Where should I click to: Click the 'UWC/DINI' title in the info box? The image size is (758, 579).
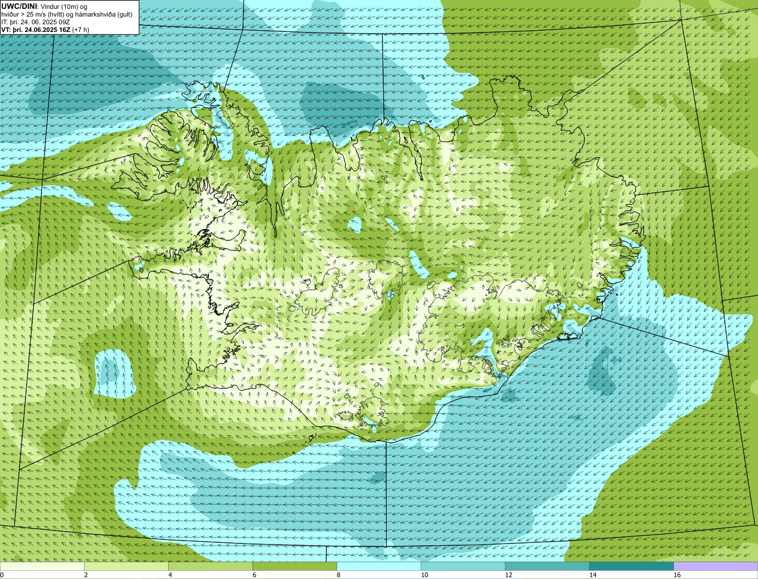point(19,6)
